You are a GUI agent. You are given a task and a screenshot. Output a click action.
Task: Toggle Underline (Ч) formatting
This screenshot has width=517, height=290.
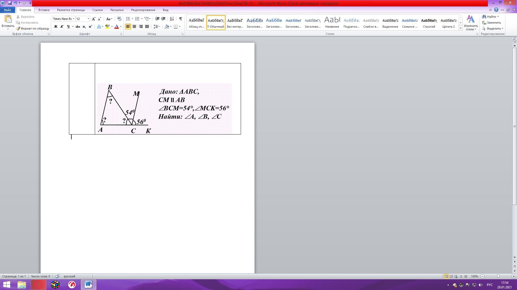(68, 27)
